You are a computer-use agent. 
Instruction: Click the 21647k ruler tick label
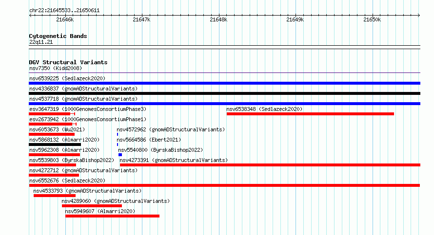point(141,19)
